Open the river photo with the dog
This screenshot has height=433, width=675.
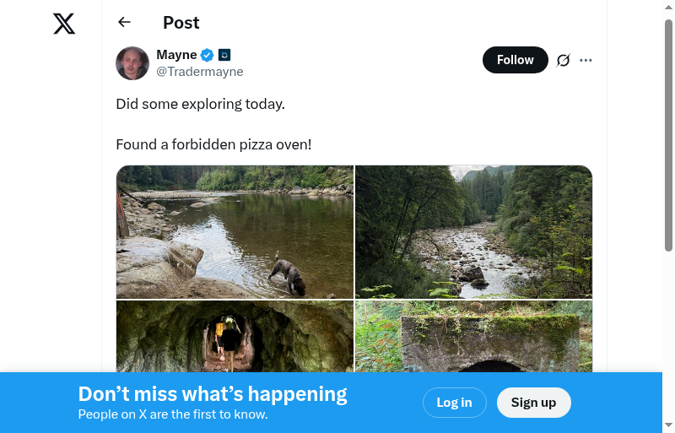point(235,232)
